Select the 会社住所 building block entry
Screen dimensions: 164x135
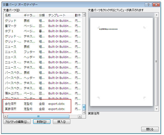pos(43,104)
